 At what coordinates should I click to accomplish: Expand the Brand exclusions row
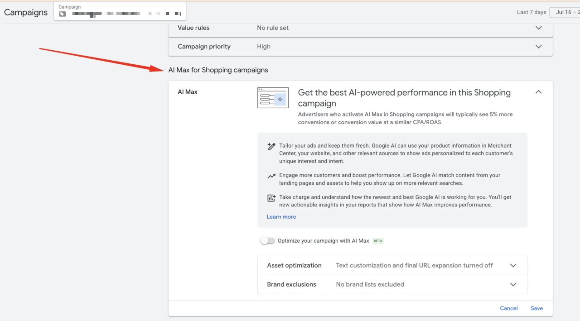pyautogui.click(x=392, y=284)
